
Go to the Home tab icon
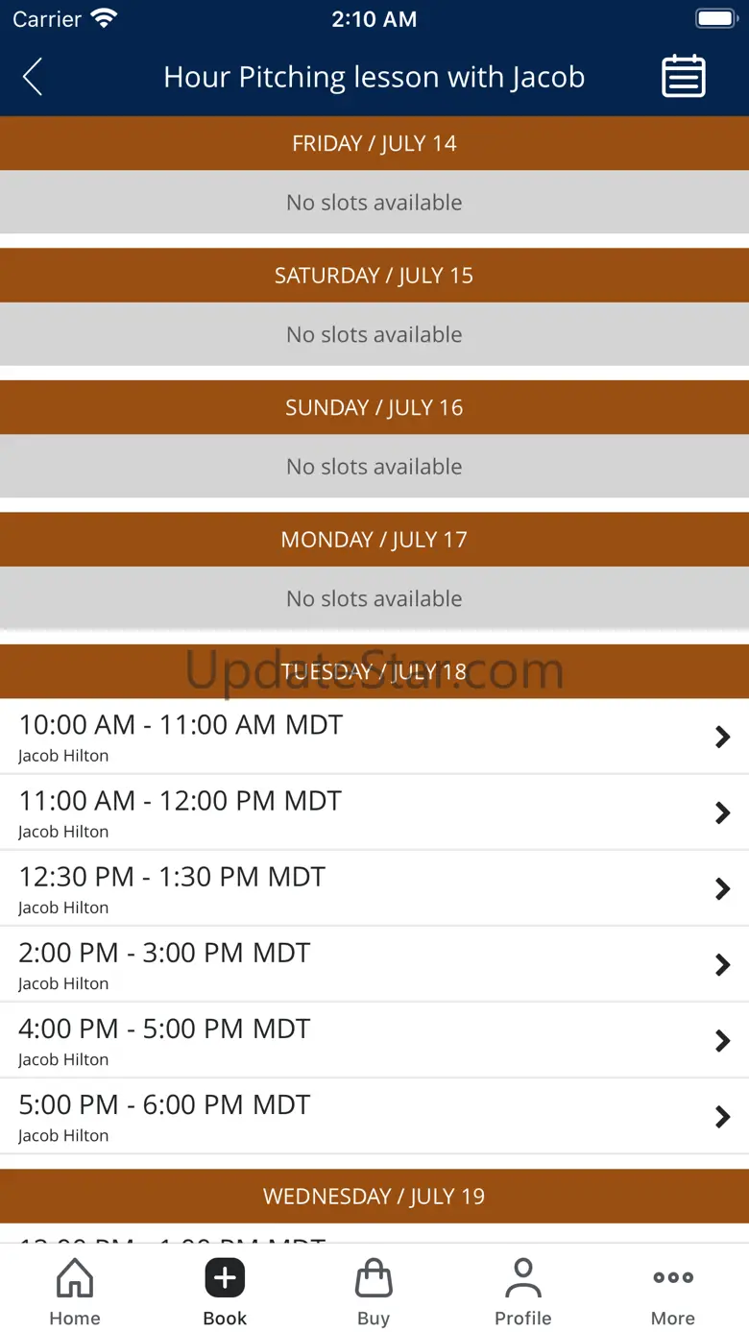[x=75, y=1278]
